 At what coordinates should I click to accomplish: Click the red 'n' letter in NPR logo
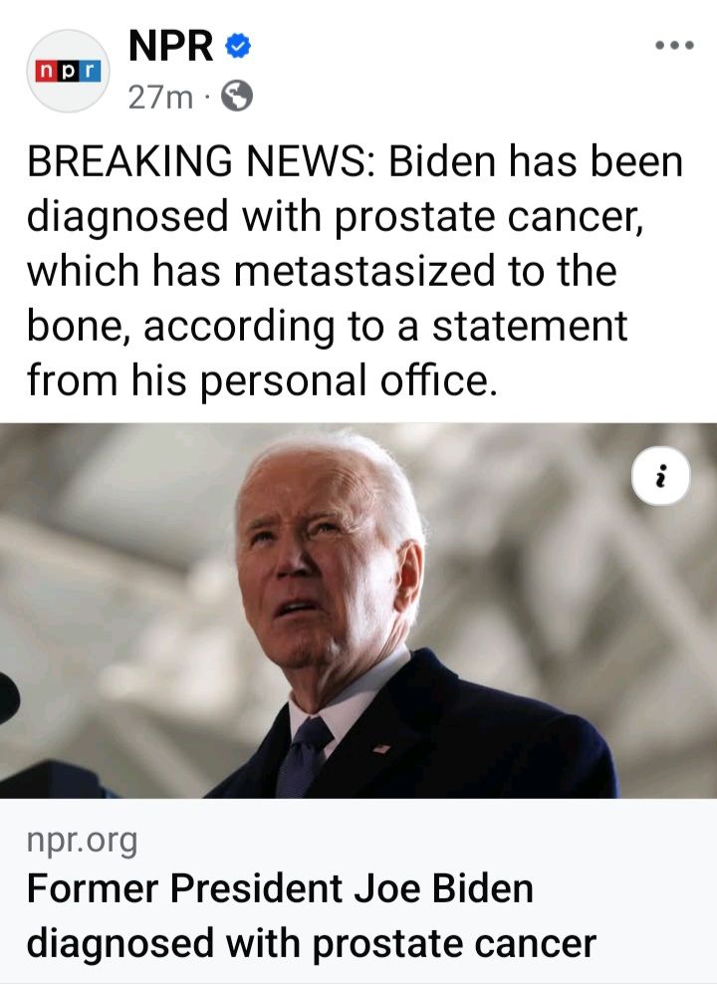coord(45,71)
